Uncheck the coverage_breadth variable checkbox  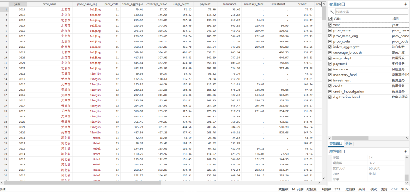click(x=330, y=53)
